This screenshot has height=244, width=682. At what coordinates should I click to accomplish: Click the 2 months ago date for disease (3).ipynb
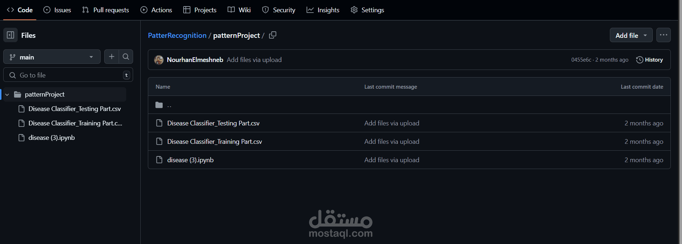click(x=644, y=160)
